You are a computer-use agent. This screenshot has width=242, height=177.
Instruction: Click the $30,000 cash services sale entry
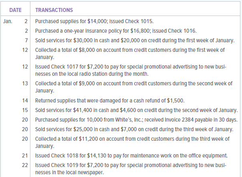135,40
